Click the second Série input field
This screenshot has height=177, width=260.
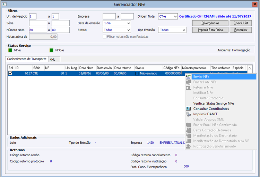click(x=61, y=23)
